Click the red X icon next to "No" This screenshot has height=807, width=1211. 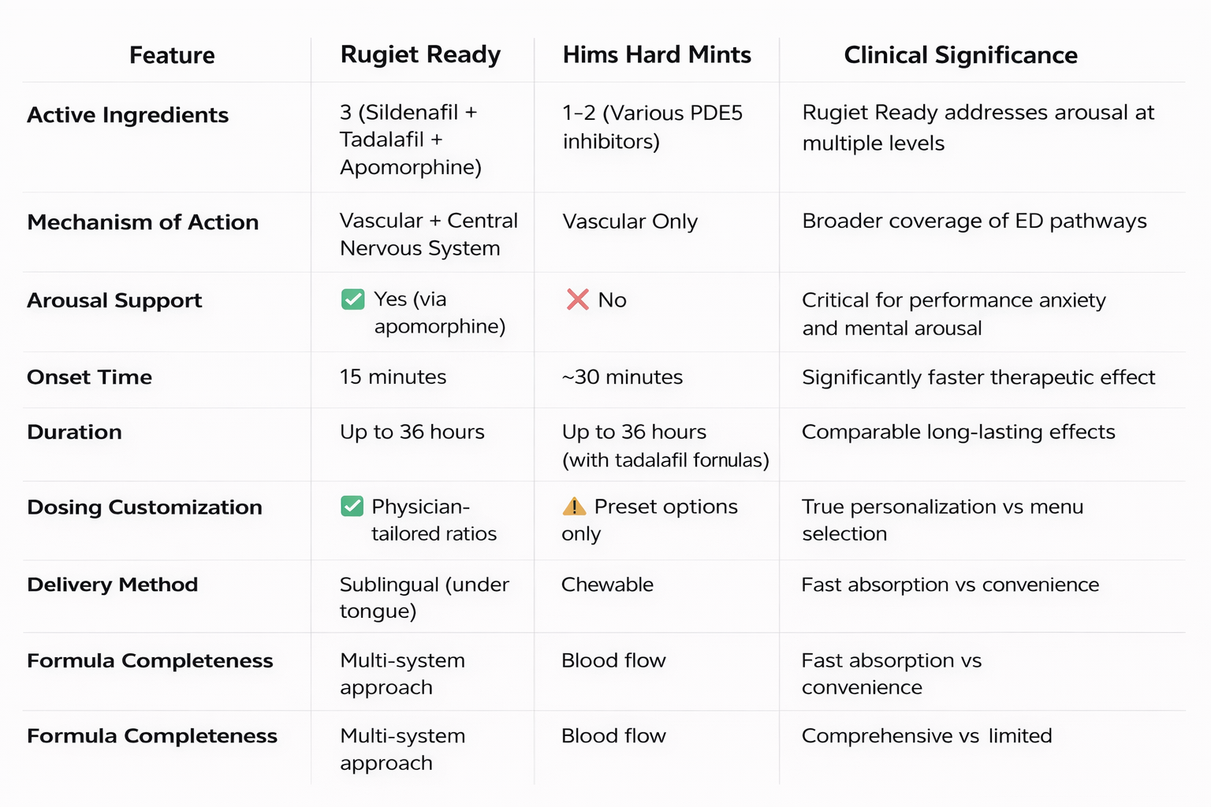tap(577, 299)
